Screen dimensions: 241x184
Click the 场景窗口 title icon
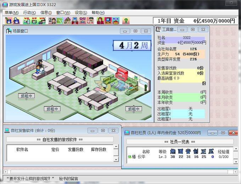(9, 31)
